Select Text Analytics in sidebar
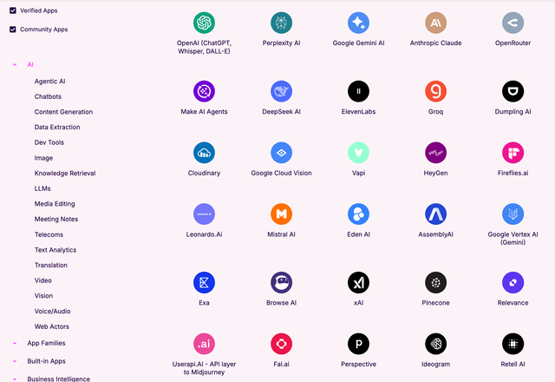The width and height of the screenshot is (555, 382). 55,250
